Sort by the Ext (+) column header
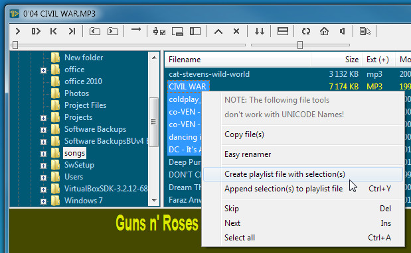This screenshot has height=253, width=411. pyautogui.click(x=378, y=60)
